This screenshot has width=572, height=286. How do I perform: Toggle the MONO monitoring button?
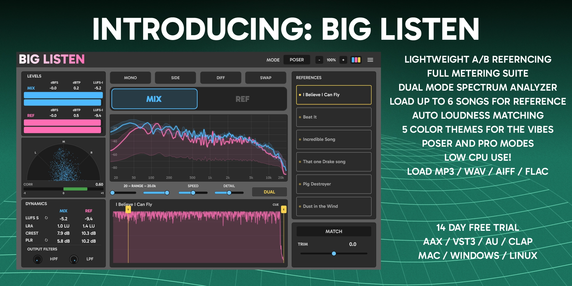point(130,78)
